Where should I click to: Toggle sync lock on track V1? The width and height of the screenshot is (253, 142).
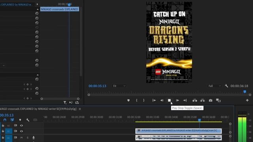coord(15,131)
